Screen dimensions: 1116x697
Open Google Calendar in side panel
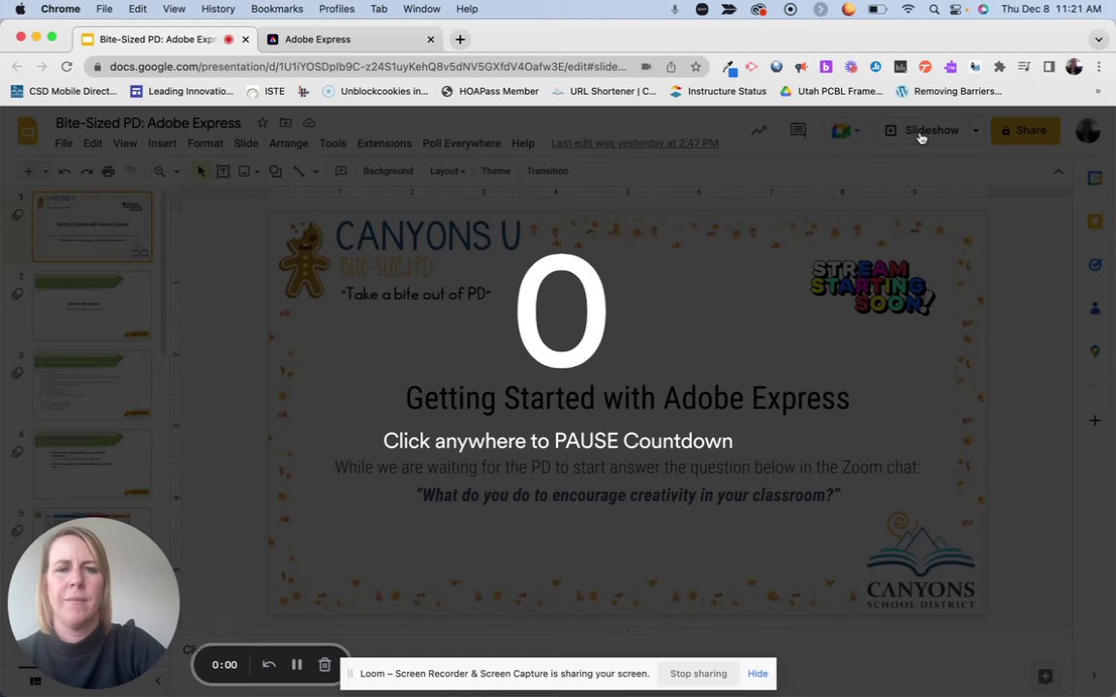1096,178
